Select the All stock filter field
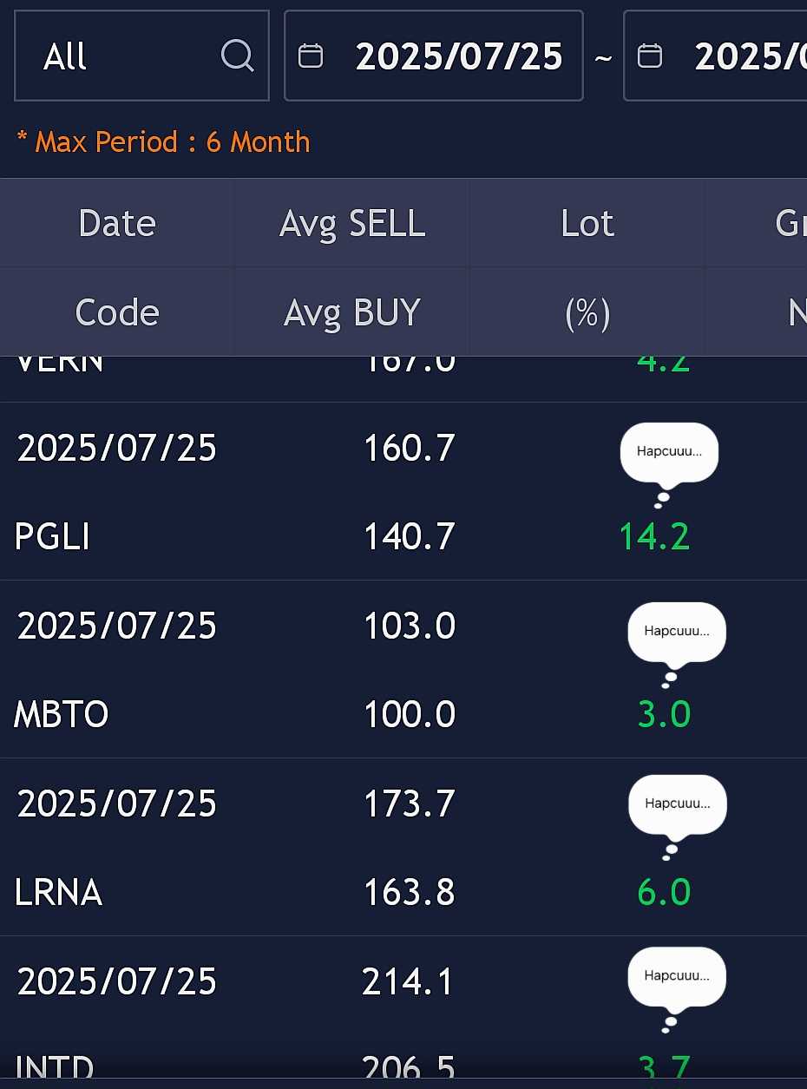Viewport: 807px width, 1089px height. pyautogui.click(x=141, y=56)
